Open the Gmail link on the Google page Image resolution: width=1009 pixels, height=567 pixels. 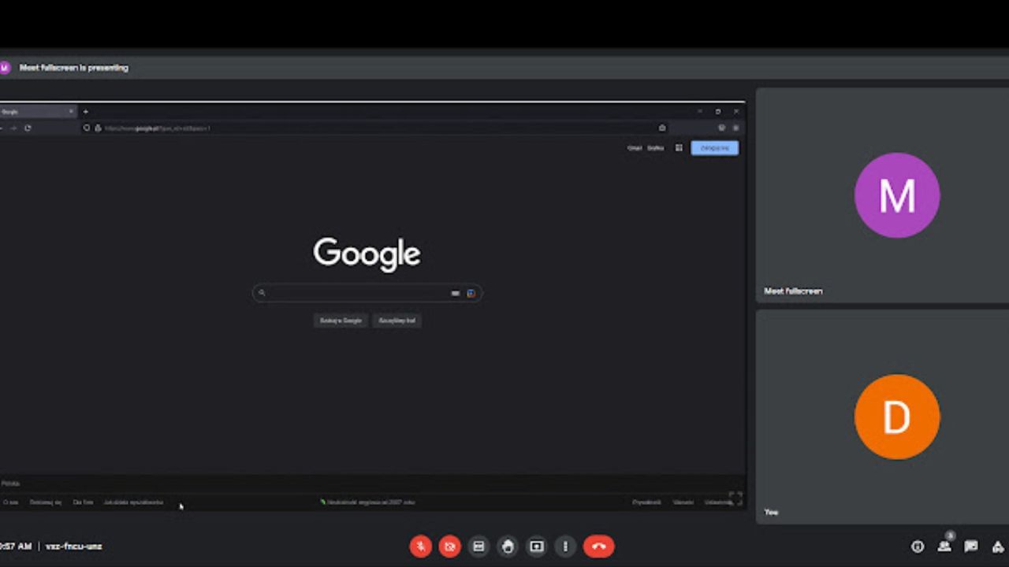click(634, 148)
